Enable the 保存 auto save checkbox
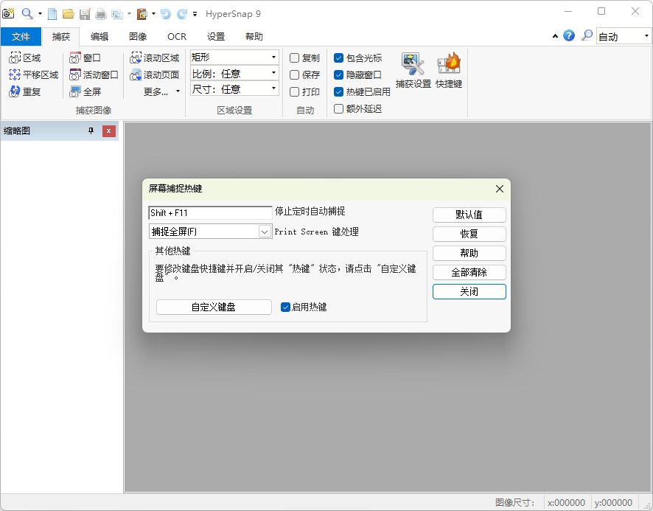The width and height of the screenshot is (653, 511). coord(294,74)
